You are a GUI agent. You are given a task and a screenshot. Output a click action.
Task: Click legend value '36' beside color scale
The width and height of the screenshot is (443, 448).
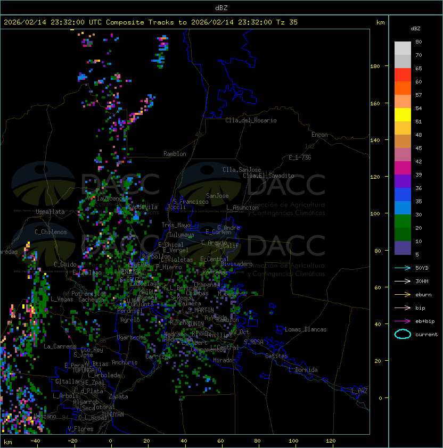pos(419,188)
